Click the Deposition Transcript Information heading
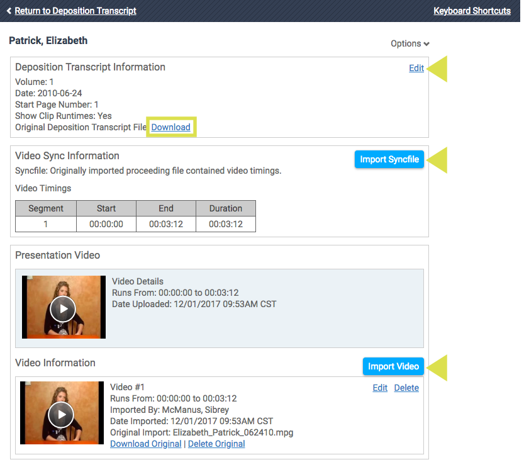524x467 pixels. pos(90,67)
